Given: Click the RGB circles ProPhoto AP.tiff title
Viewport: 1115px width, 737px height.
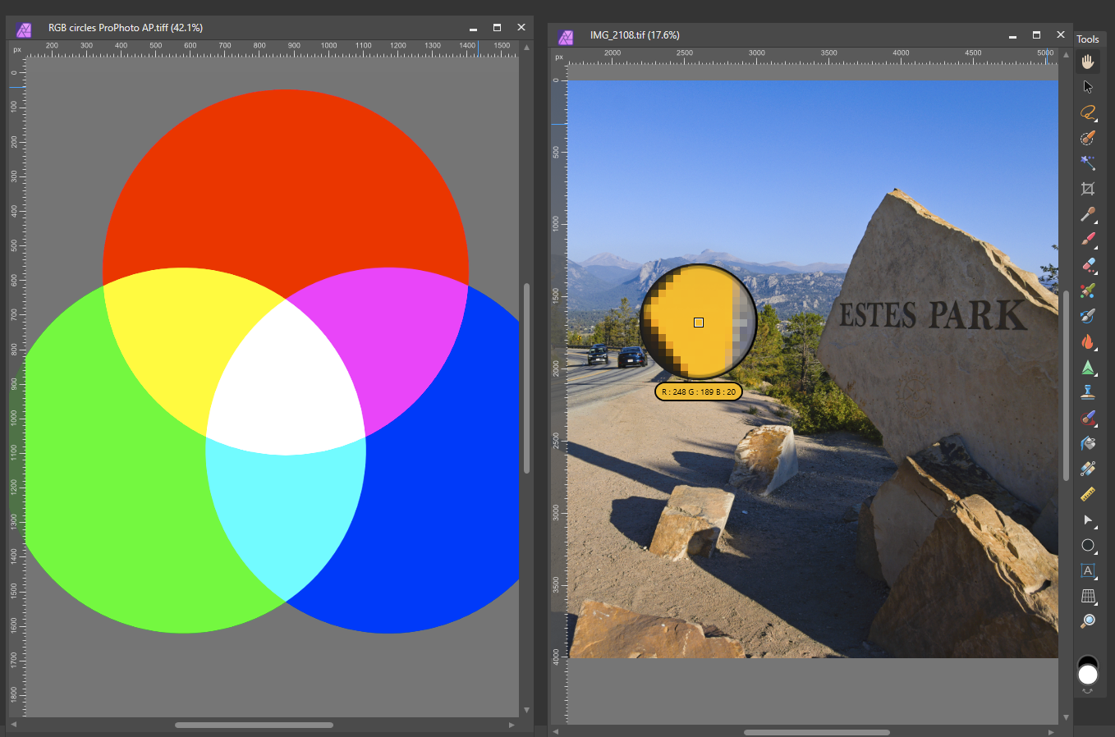Looking at the screenshot, I should tap(126, 28).
